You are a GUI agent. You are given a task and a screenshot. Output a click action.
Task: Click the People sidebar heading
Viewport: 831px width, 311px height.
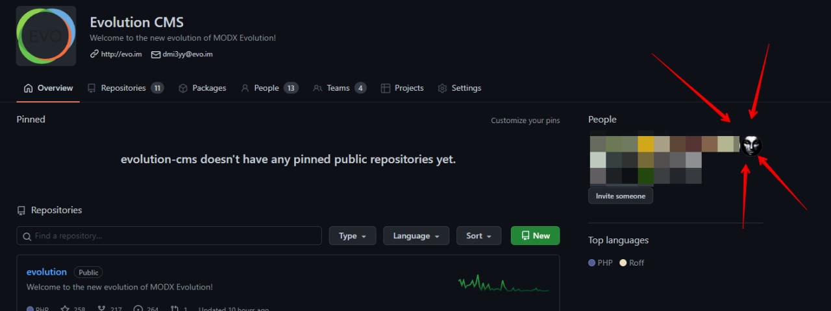(x=602, y=119)
